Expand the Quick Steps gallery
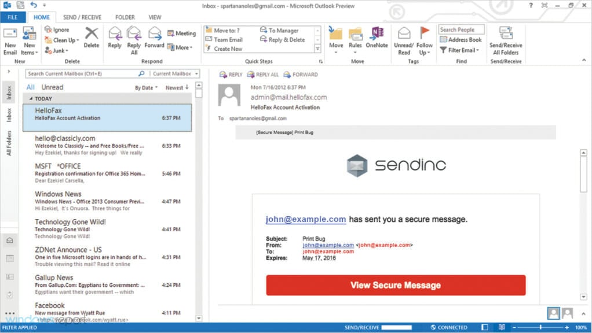 317,49
